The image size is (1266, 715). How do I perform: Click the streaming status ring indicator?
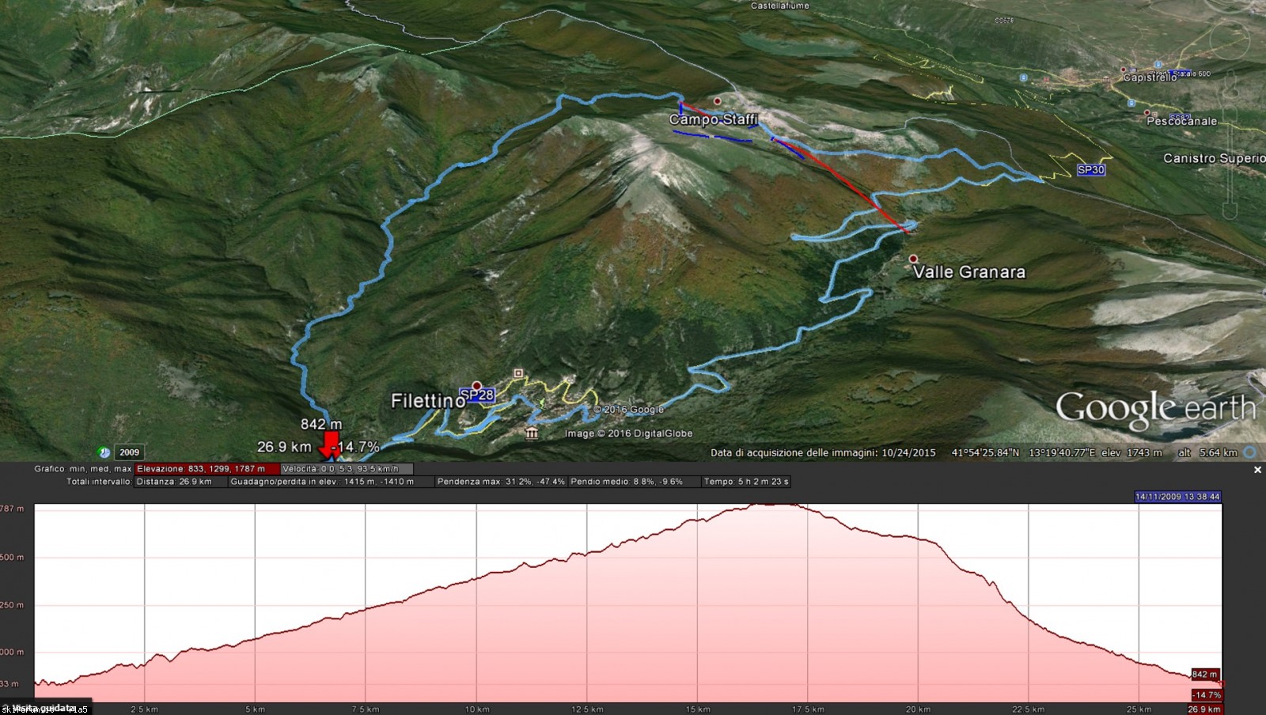1249,452
